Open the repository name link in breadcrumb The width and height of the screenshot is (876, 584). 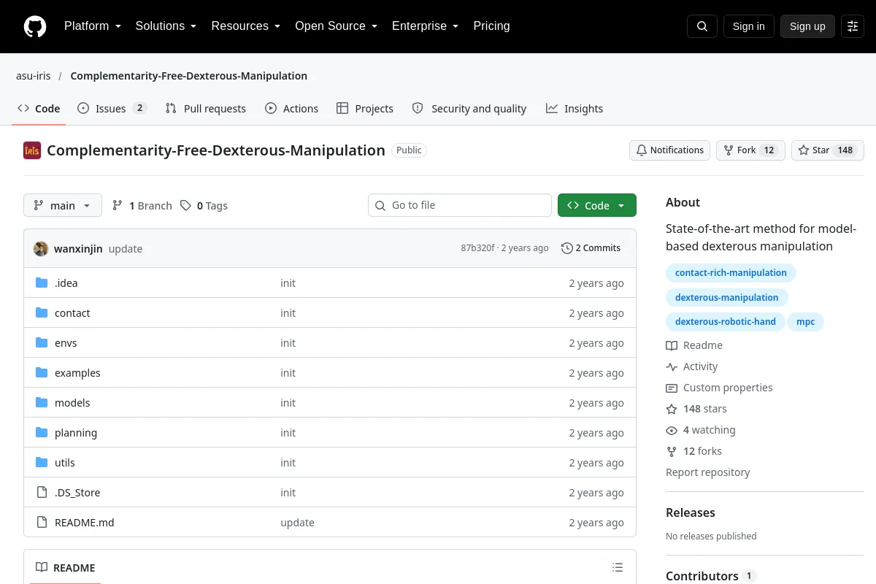[x=188, y=76]
